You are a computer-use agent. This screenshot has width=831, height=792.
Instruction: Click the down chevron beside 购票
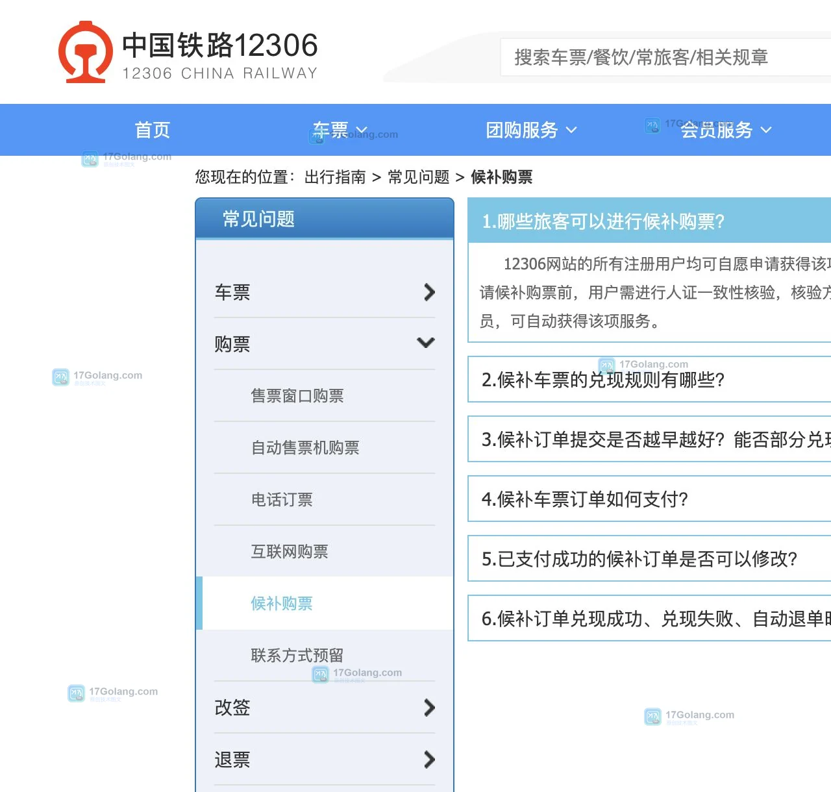click(426, 342)
